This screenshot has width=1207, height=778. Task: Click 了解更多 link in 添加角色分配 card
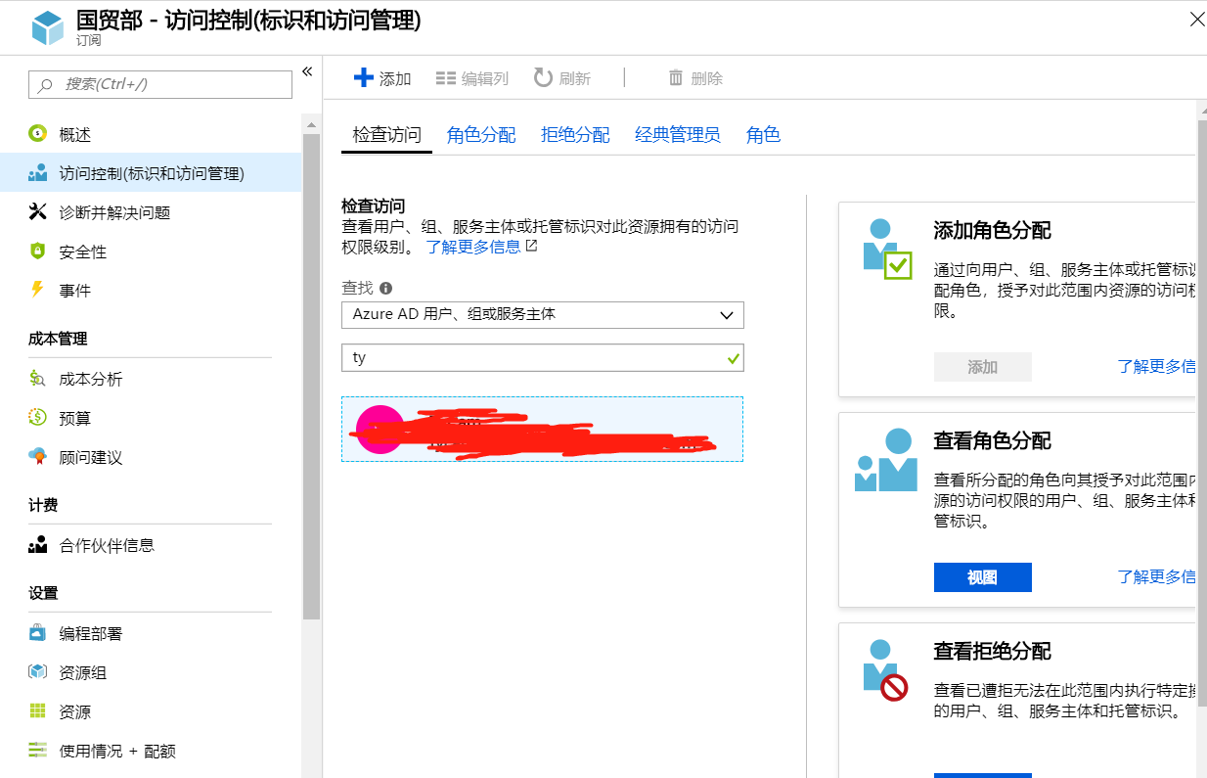[x=1156, y=367]
